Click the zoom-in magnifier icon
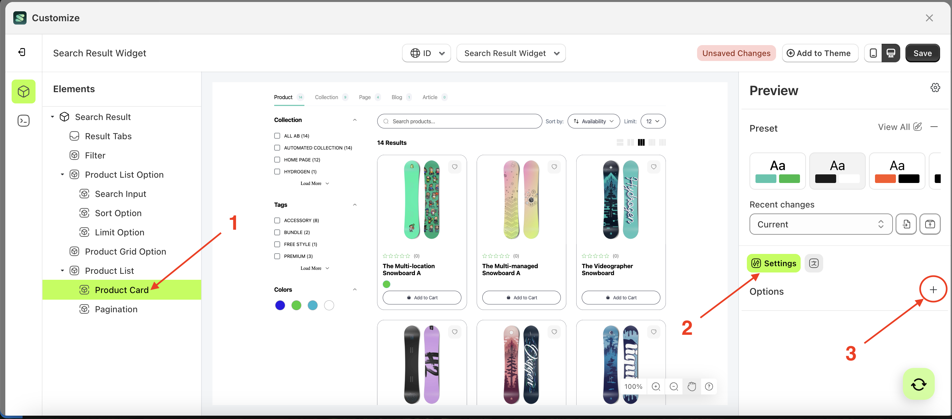This screenshot has height=419, width=952. pyautogui.click(x=657, y=387)
